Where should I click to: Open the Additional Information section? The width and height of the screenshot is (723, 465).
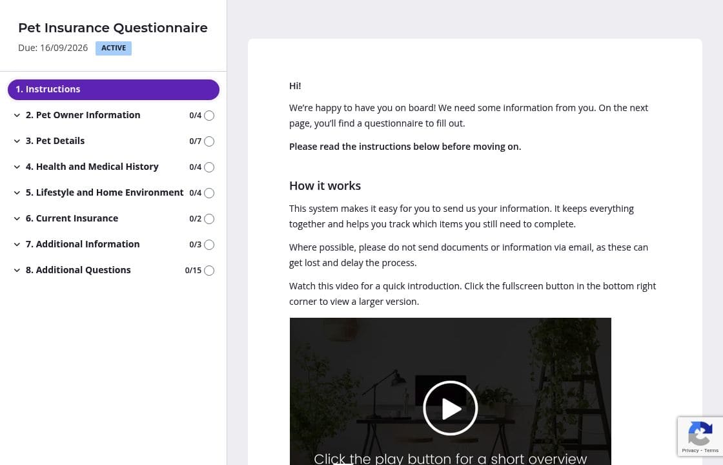pos(83,244)
